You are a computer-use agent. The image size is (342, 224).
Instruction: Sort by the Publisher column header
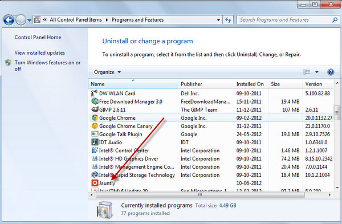(x=206, y=84)
